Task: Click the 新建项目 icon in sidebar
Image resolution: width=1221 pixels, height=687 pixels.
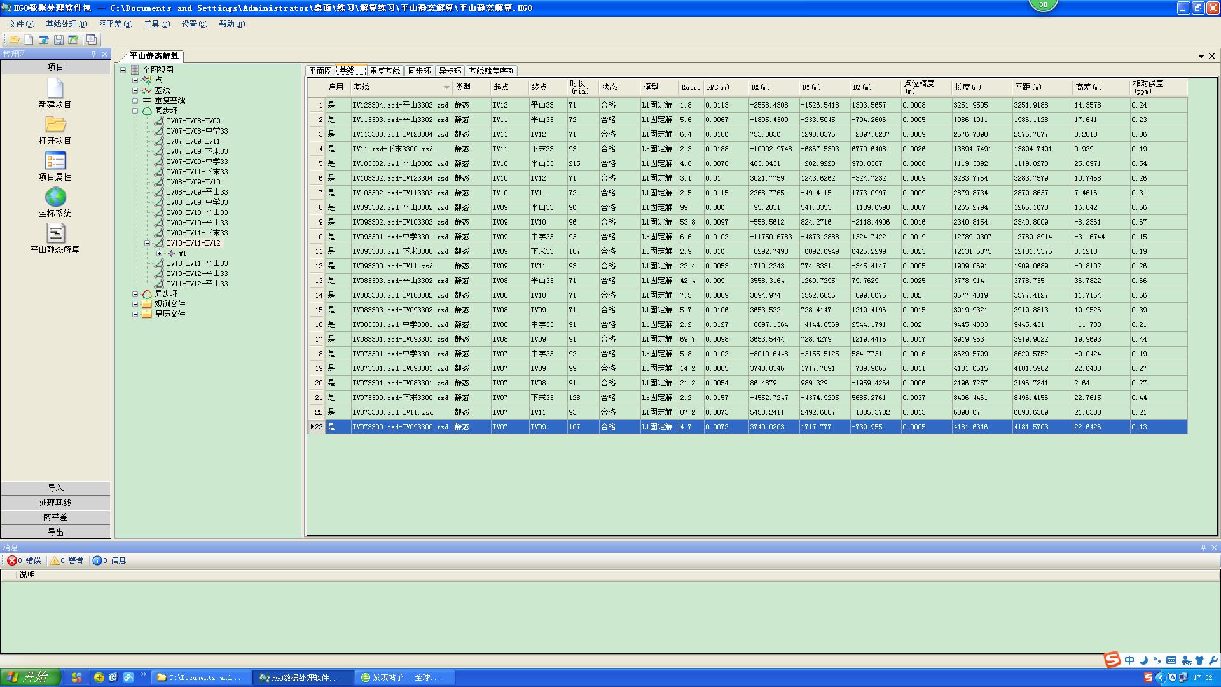Action: pos(55,88)
